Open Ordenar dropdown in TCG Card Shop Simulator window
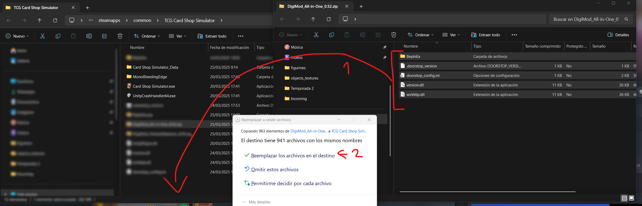 pyautogui.click(x=147, y=36)
